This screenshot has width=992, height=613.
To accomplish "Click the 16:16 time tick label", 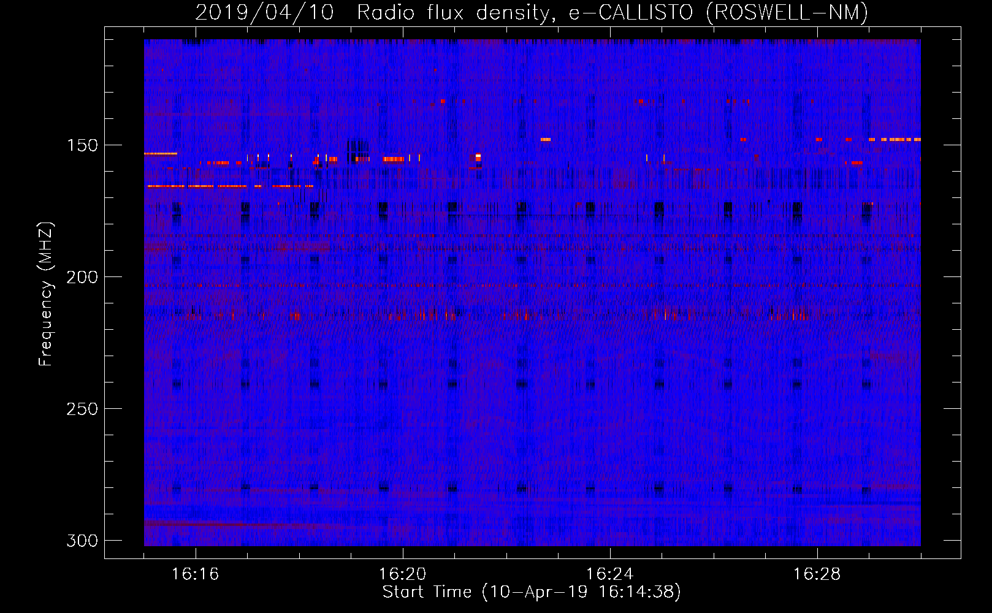I will click(195, 574).
